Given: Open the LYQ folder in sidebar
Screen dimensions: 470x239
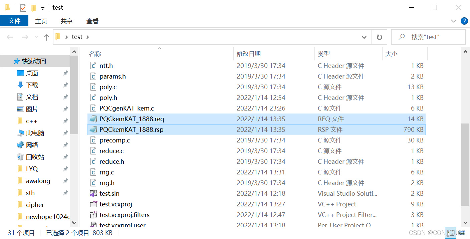Looking at the screenshot, I should coord(32,169).
